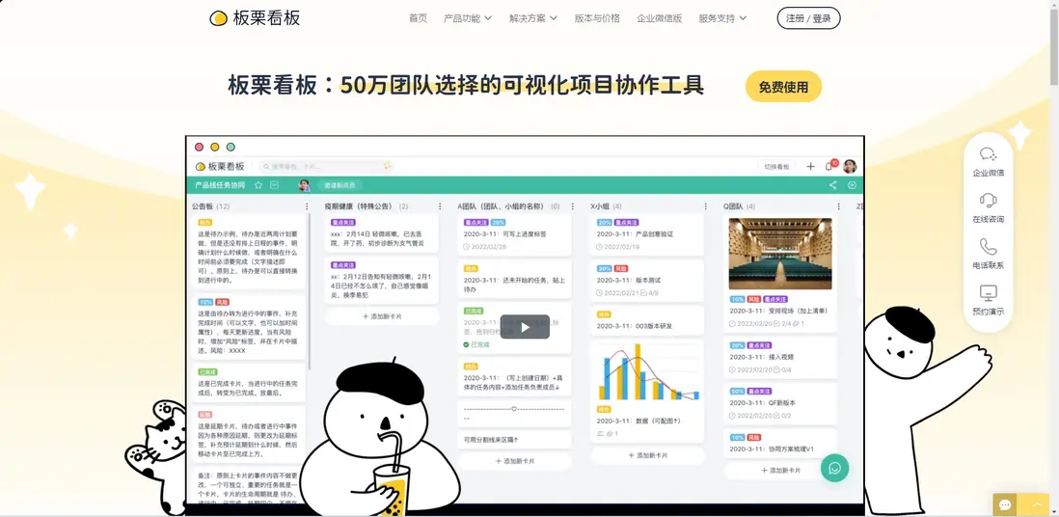The height and width of the screenshot is (517, 1059).
Task: Click 板栗看板 logo inside the preview window
Action: [220, 166]
